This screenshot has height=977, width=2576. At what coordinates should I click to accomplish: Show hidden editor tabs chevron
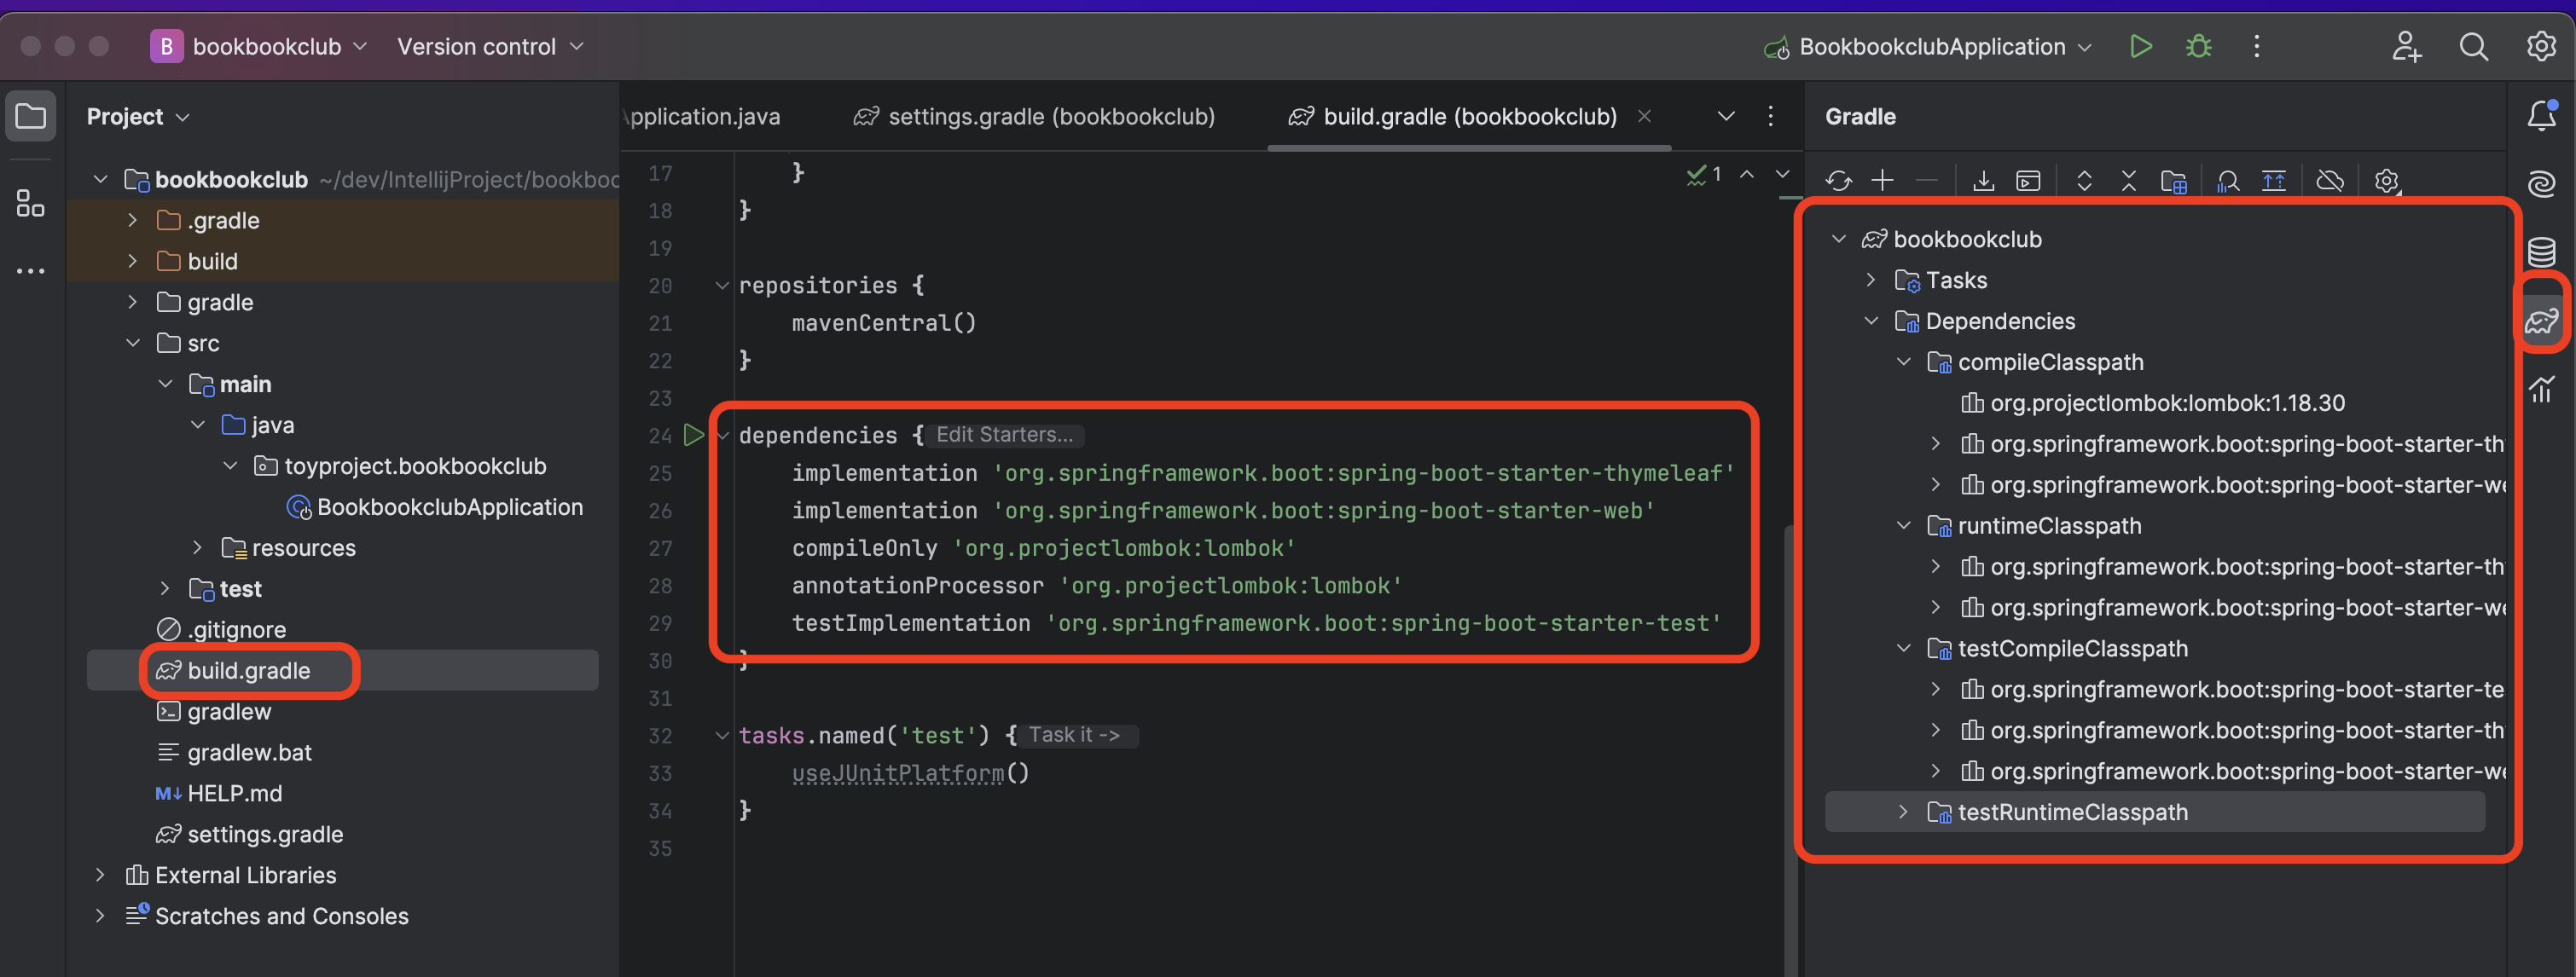coord(1725,117)
